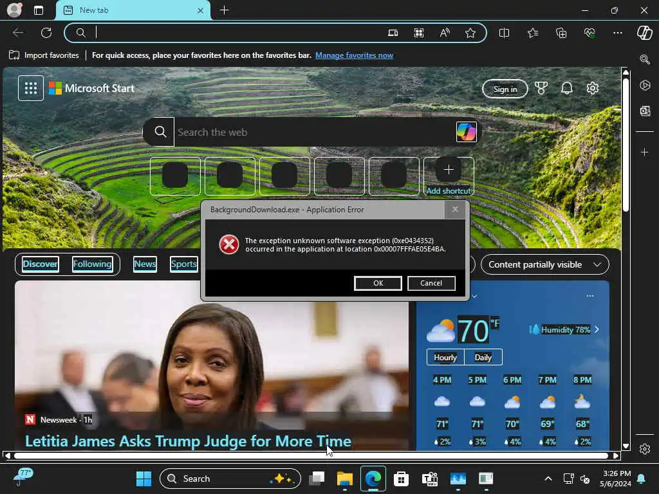Select the Discover feed tab
659x494 pixels.
point(40,264)
